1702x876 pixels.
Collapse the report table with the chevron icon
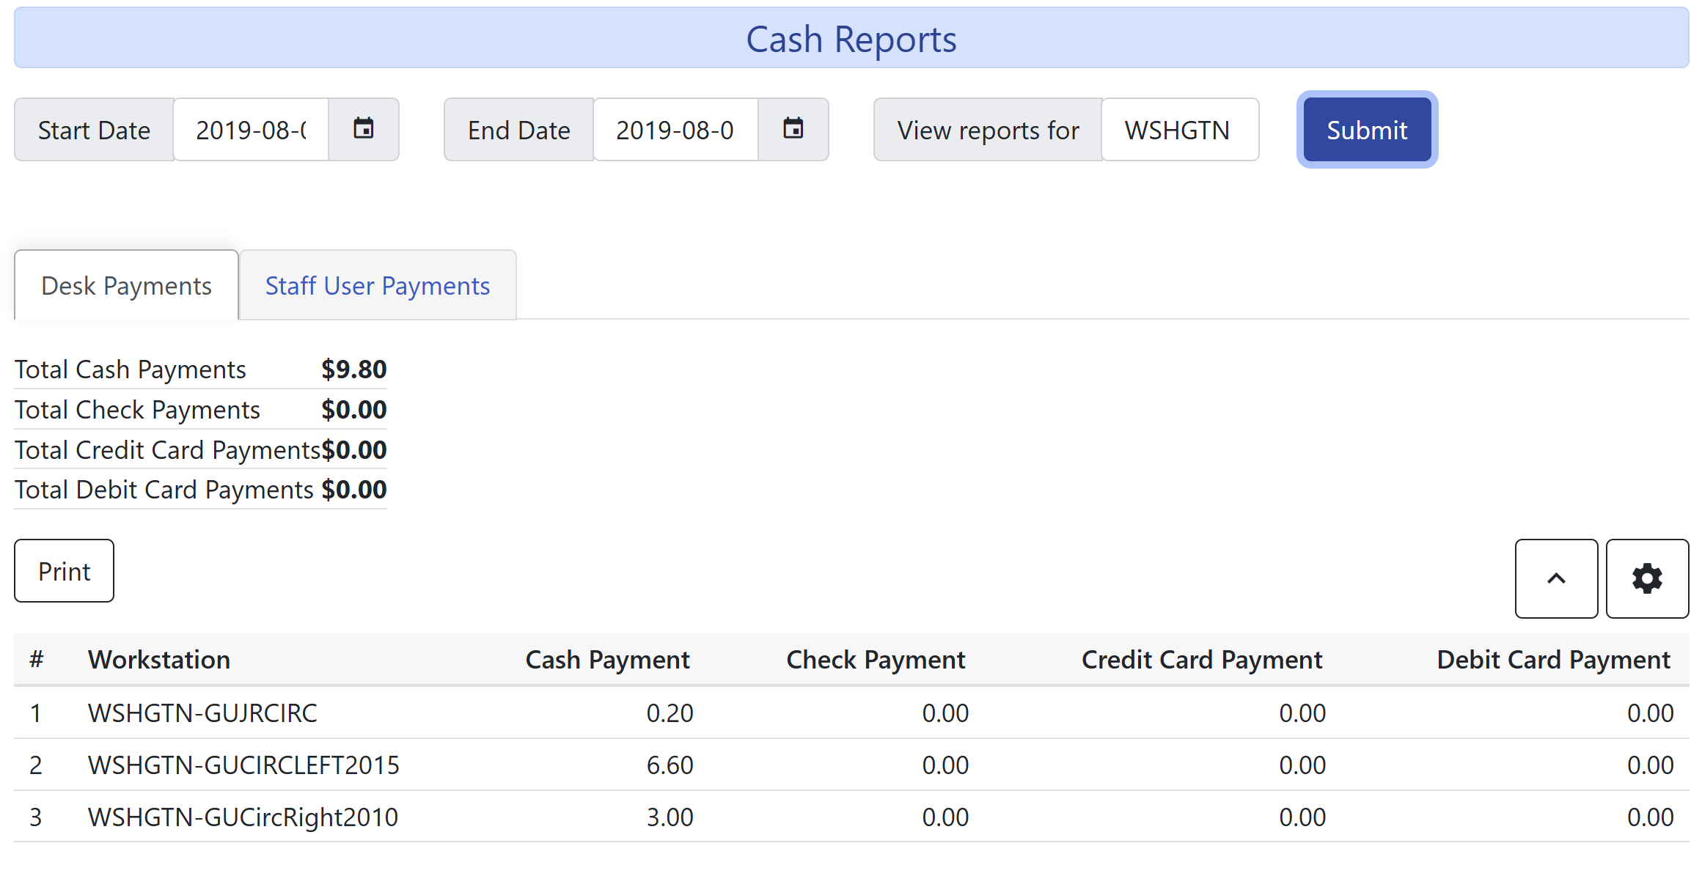point(1556,578)
